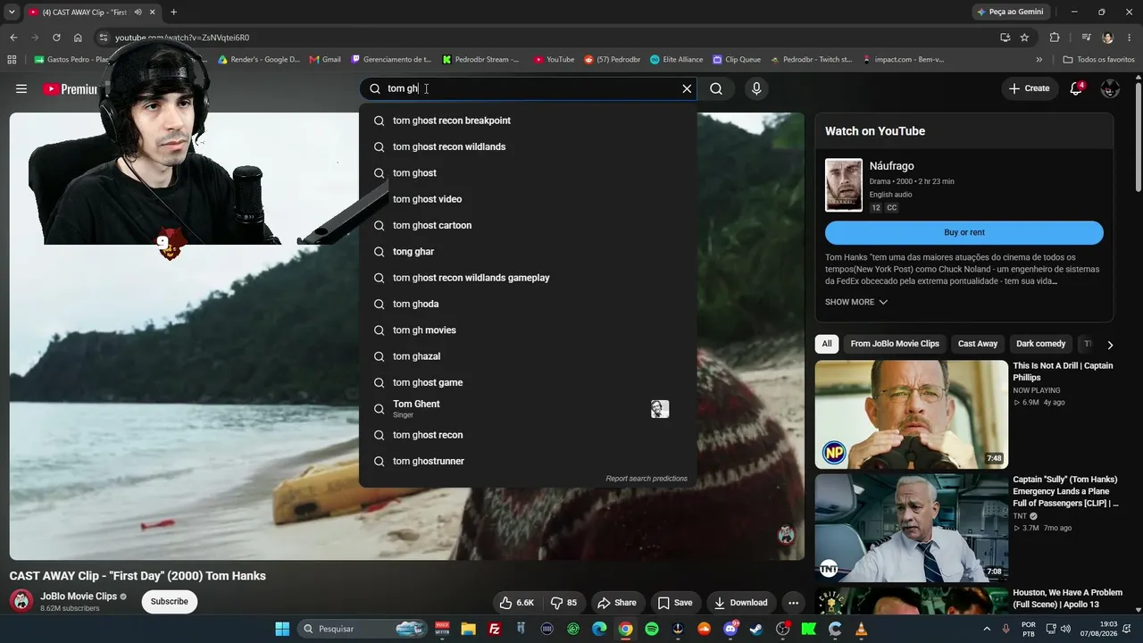Viewport: 1143px width, 643px height.
Task: Open the Chrome extensions puzzle menu
Action: [x=1055, y=38]
